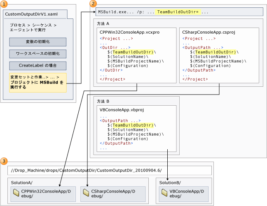Click the CSharpConsoleApp/Debug folder icon
This screenshot has height=206, width=267.
pos(86,192)
